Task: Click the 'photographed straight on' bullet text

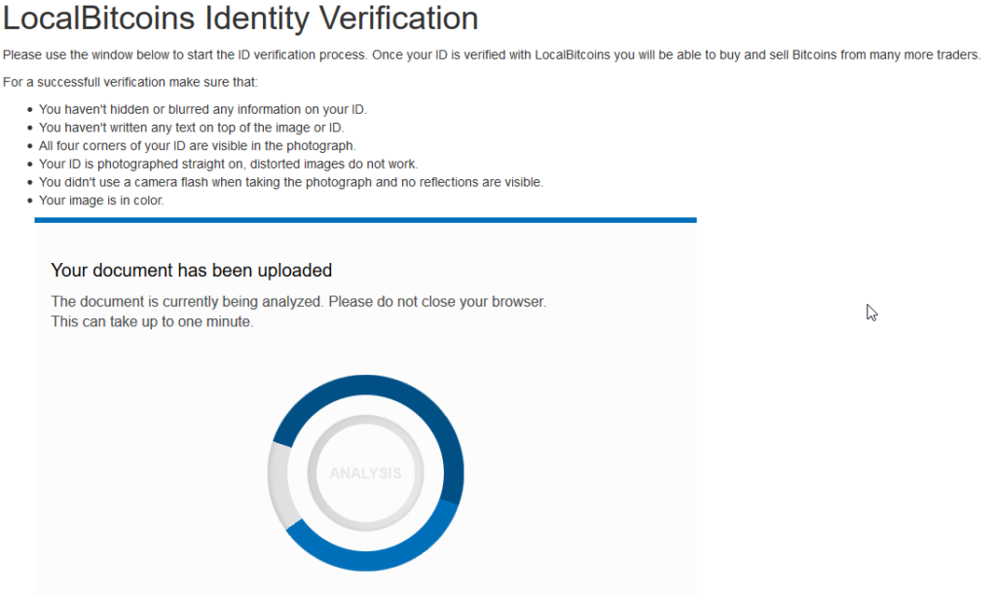Action: [228, 164]
